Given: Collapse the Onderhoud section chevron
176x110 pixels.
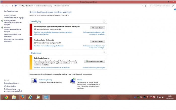Looking at the screenshot, I should 104,53.
